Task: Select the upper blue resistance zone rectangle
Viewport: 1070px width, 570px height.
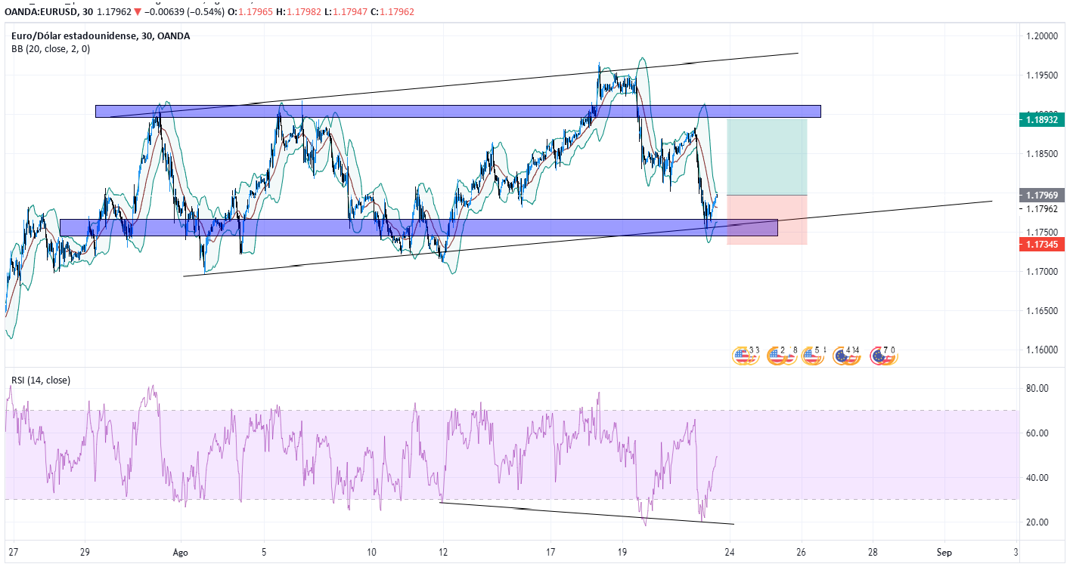Action: [458, 111]
